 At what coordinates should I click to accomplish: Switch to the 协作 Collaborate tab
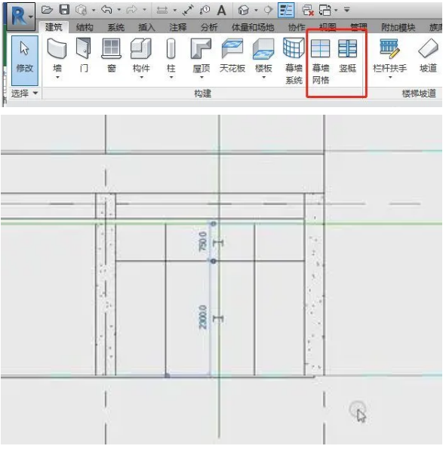coord(297,27)
